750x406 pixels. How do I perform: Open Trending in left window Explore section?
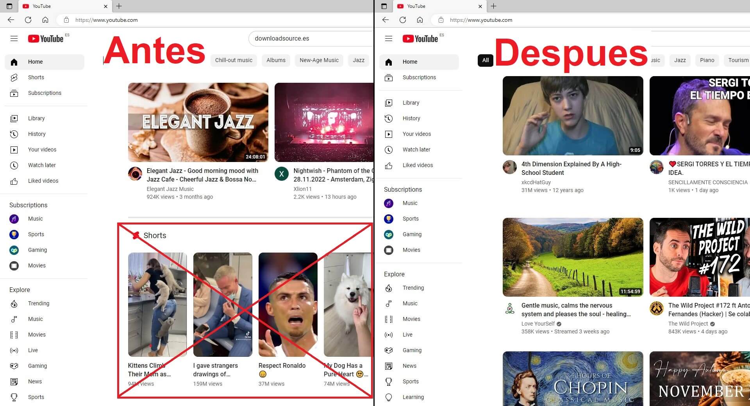[45, 303]
